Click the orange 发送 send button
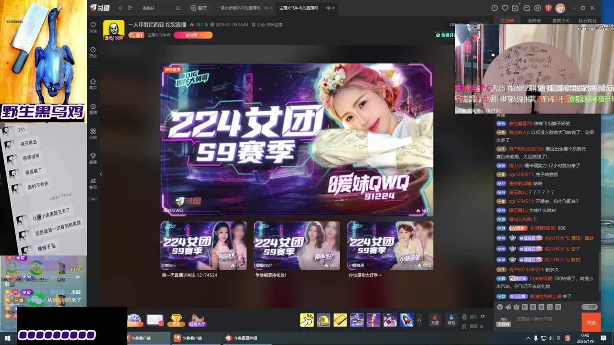614x345 pixels. [x=591, y=322]
